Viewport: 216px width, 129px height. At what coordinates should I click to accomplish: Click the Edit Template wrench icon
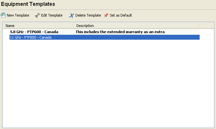(x=37, y=15)
